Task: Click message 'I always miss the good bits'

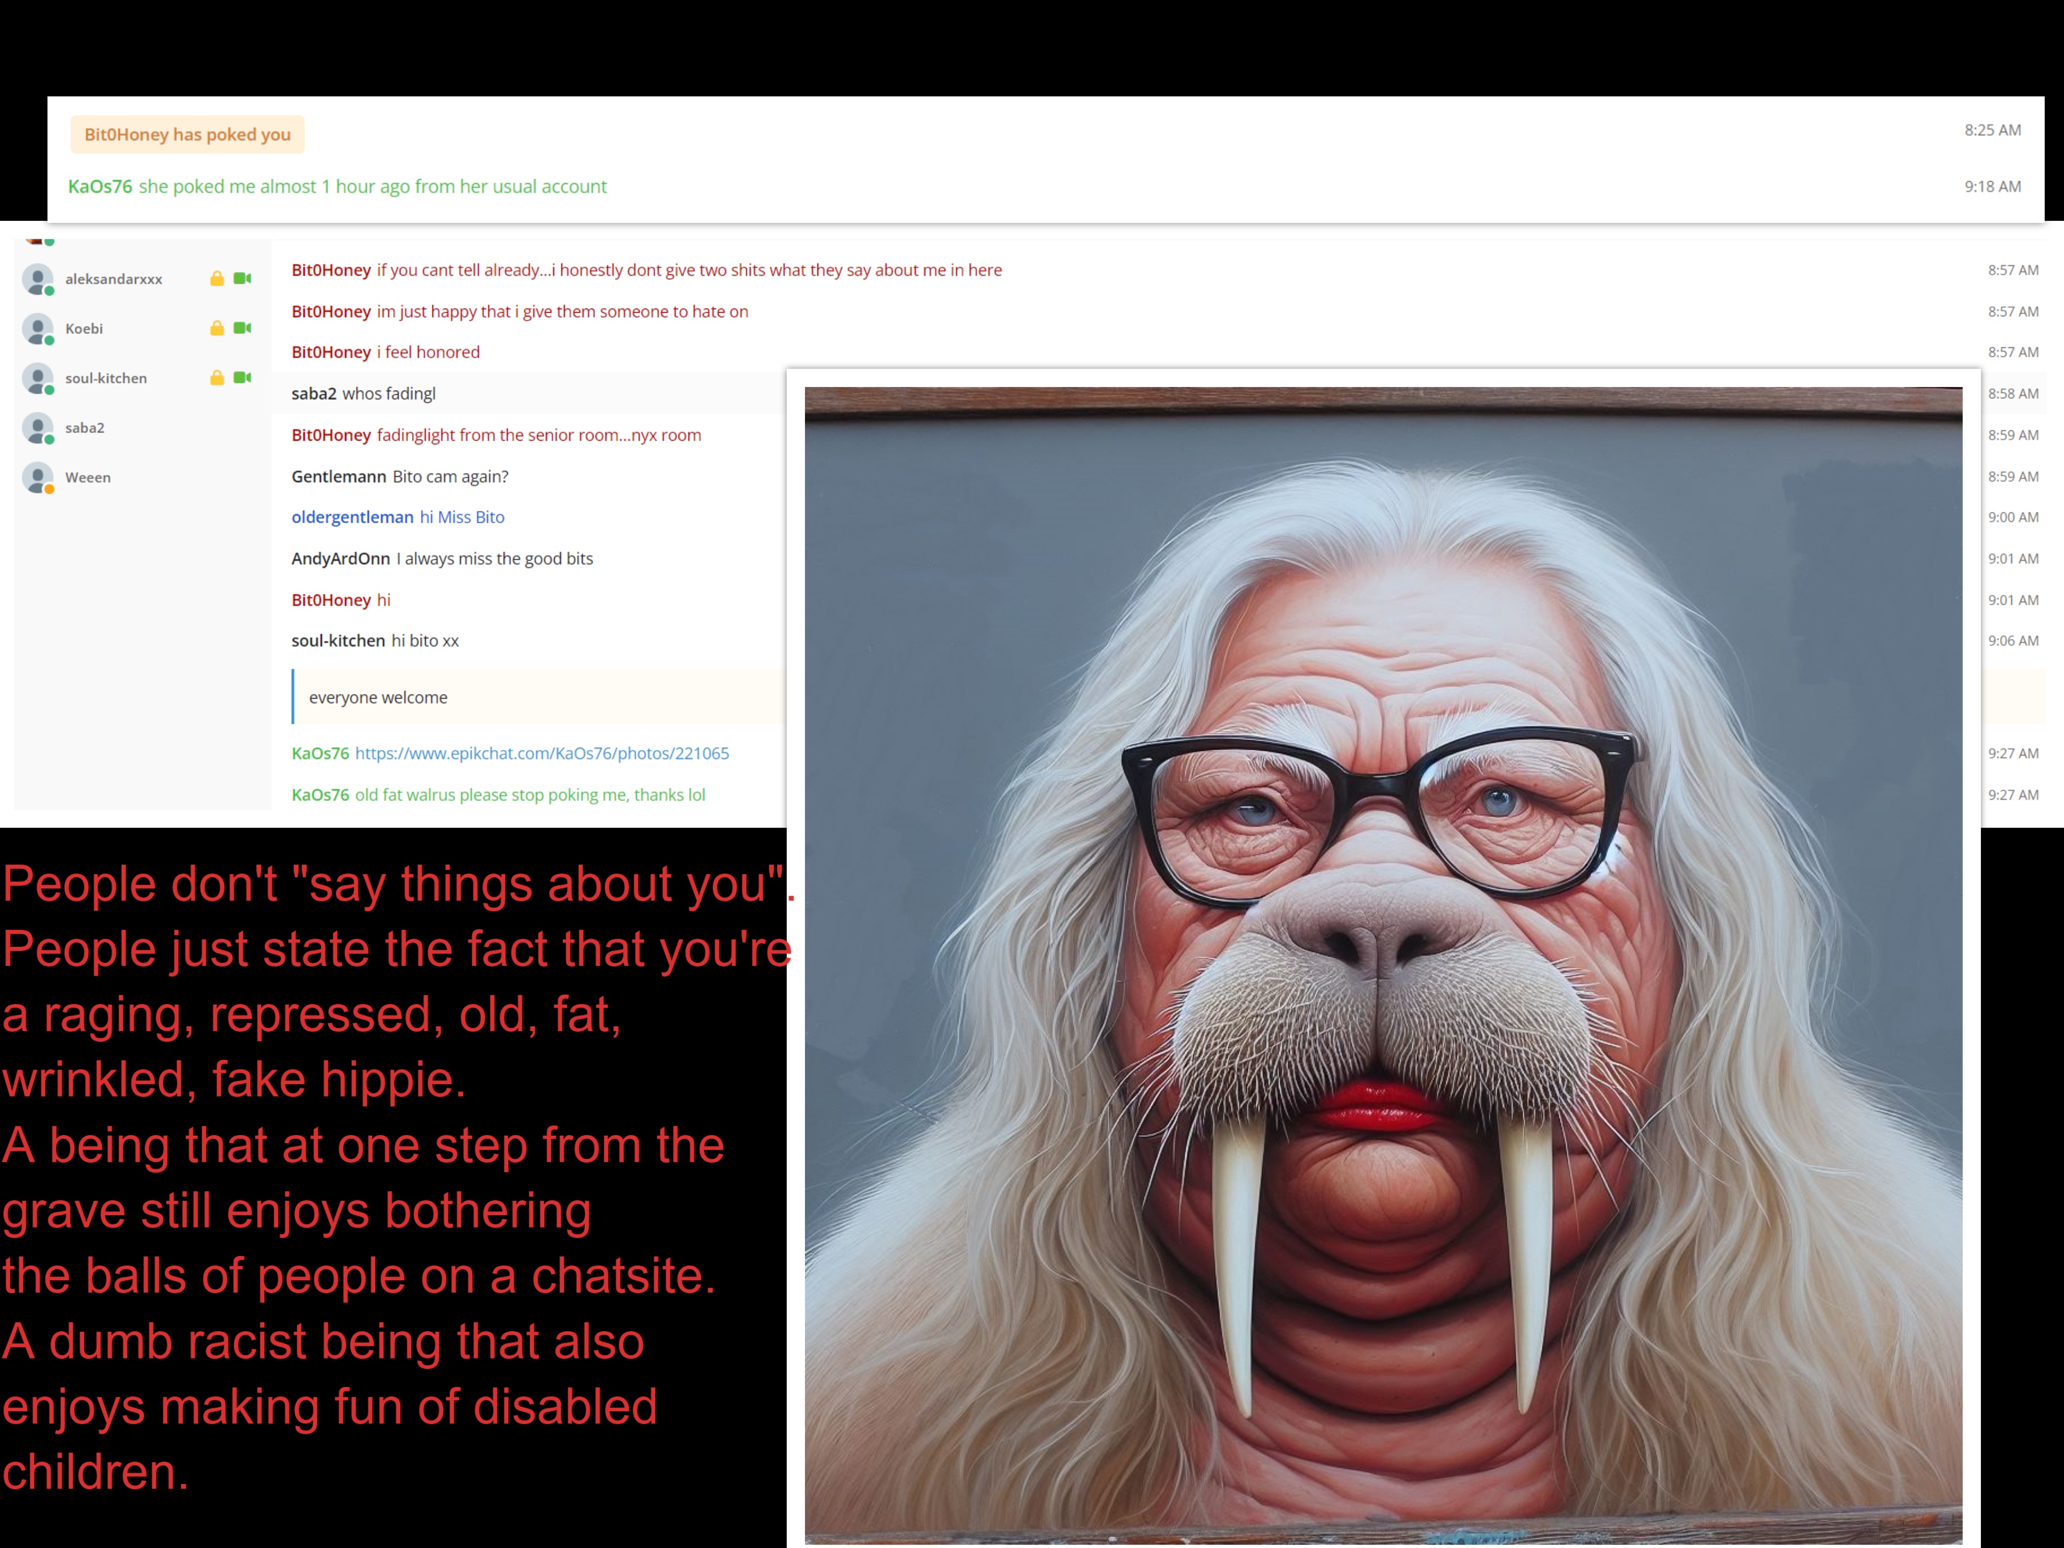Action: 494,558
